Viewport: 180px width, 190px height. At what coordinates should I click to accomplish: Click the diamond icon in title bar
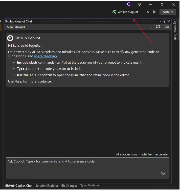pyautogui.click(x=139, y=4)
